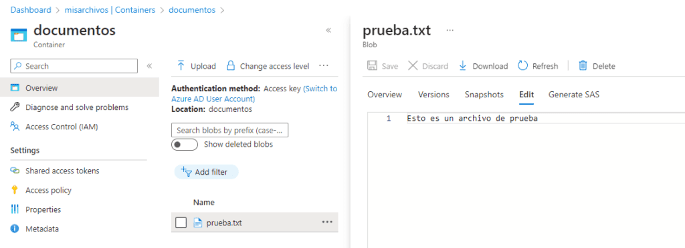
Task: Switch to the Versions tab
Action: click(433, 95)
